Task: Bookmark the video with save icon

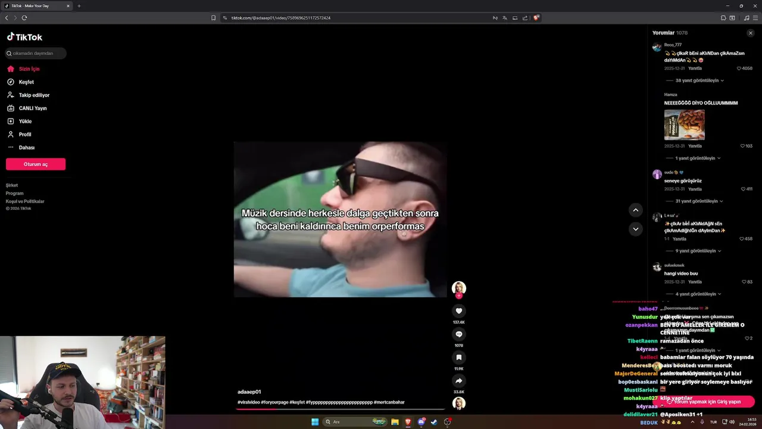Action: 458,357
